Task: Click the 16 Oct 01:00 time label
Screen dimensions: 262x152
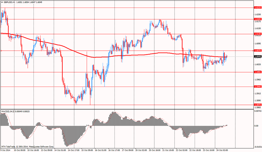Action: pyautogui.click(x=101, y=150)
